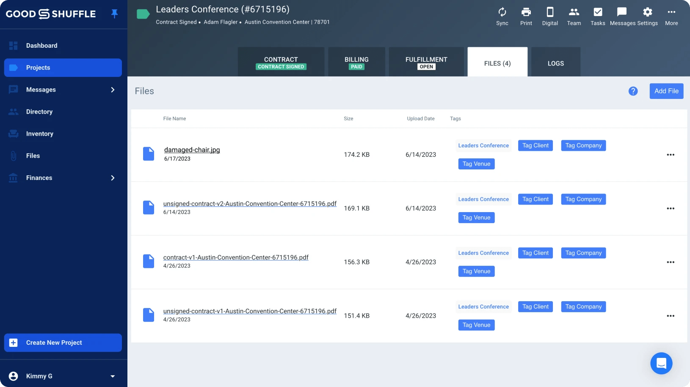Expand the Finances sidebar section
This screenshot has height=387, width=690.
pos(112,178)
